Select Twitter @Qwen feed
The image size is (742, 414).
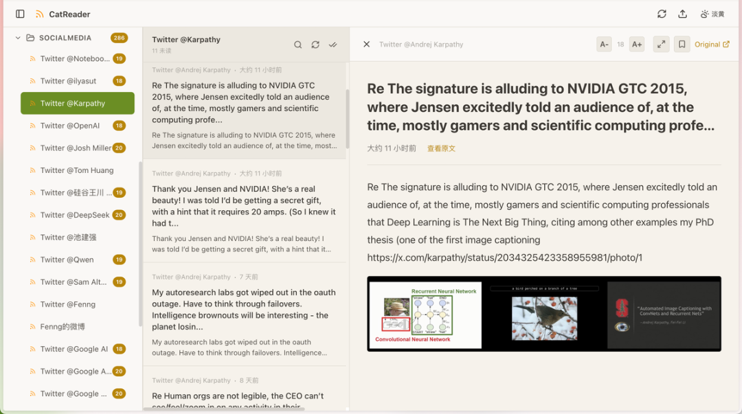coord(78,260)
